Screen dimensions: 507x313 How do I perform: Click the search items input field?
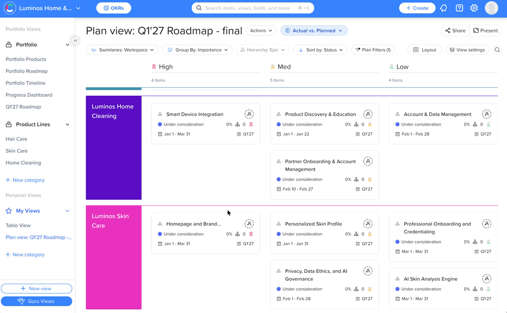click(x=253, y=8)
